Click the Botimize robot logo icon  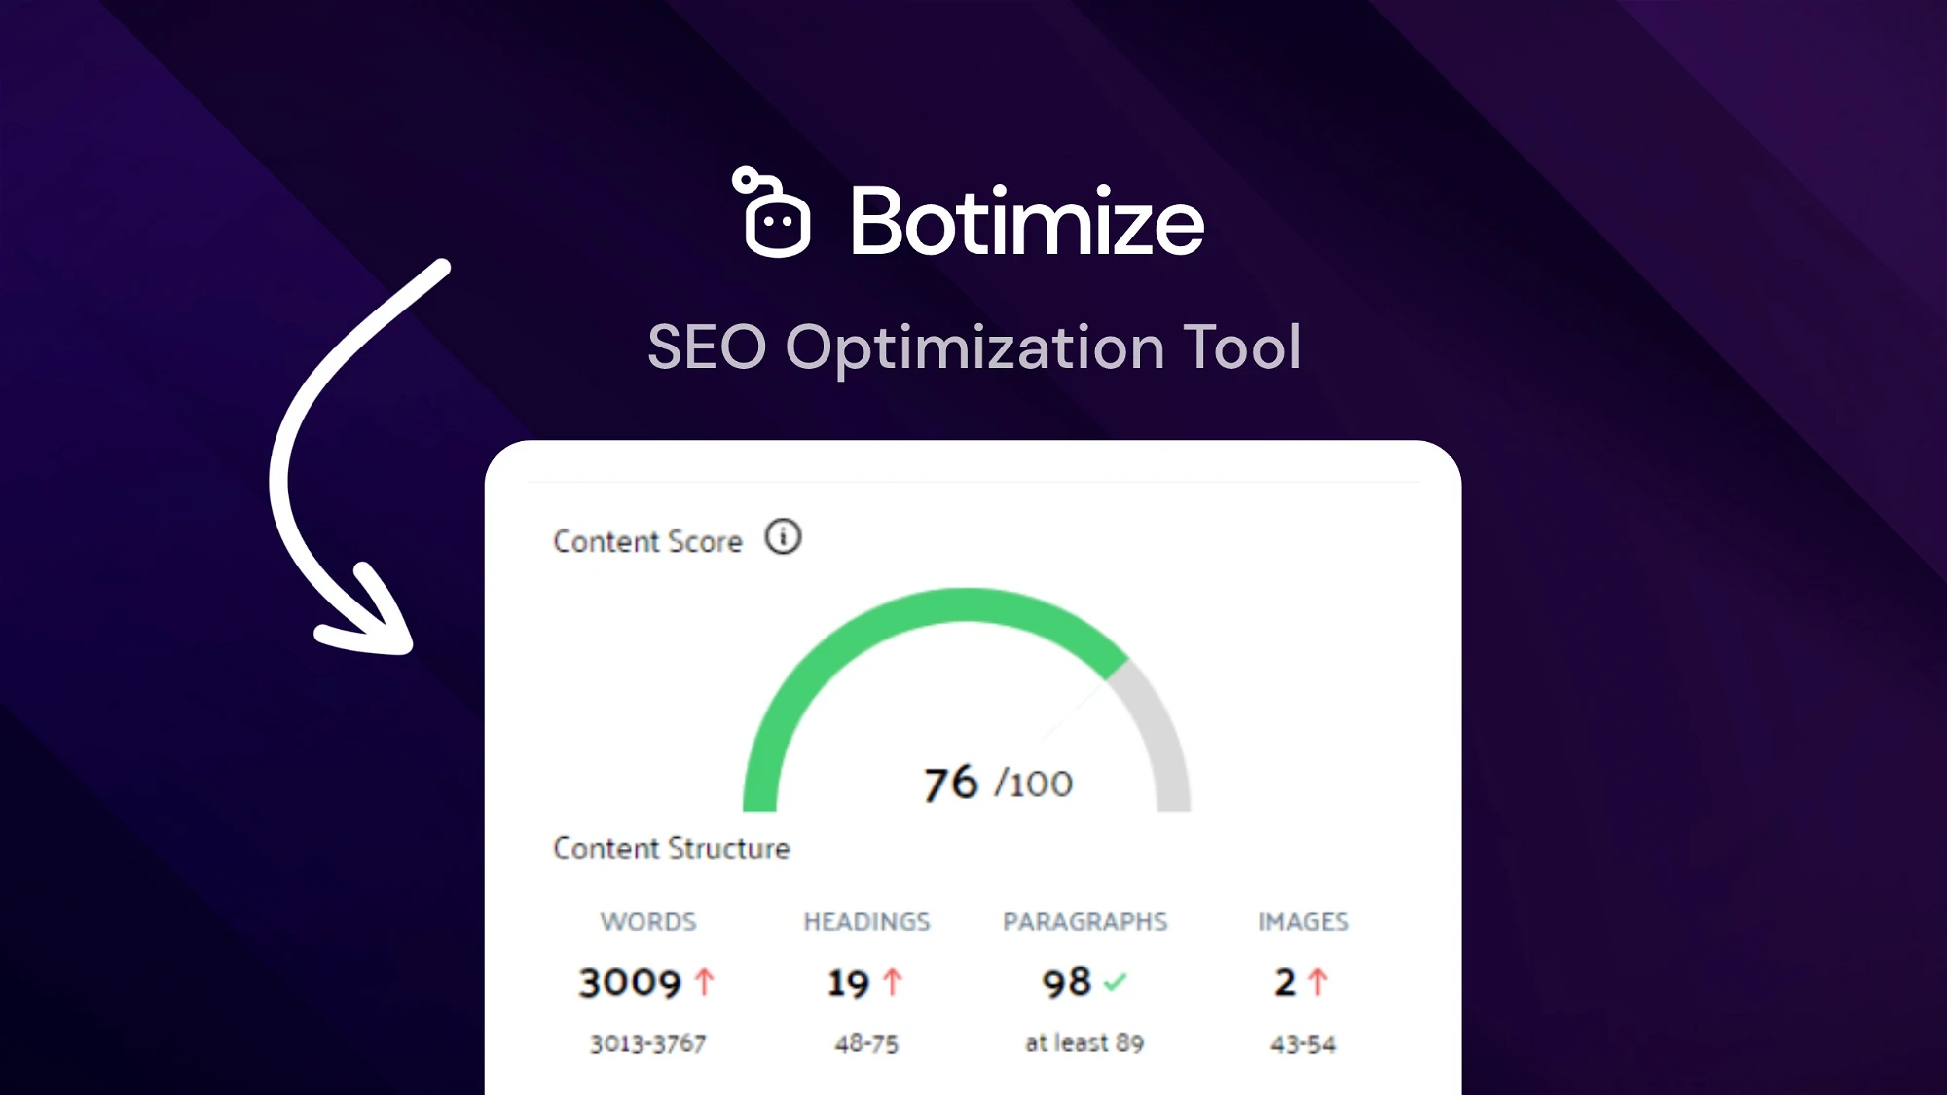click(771, 212)
